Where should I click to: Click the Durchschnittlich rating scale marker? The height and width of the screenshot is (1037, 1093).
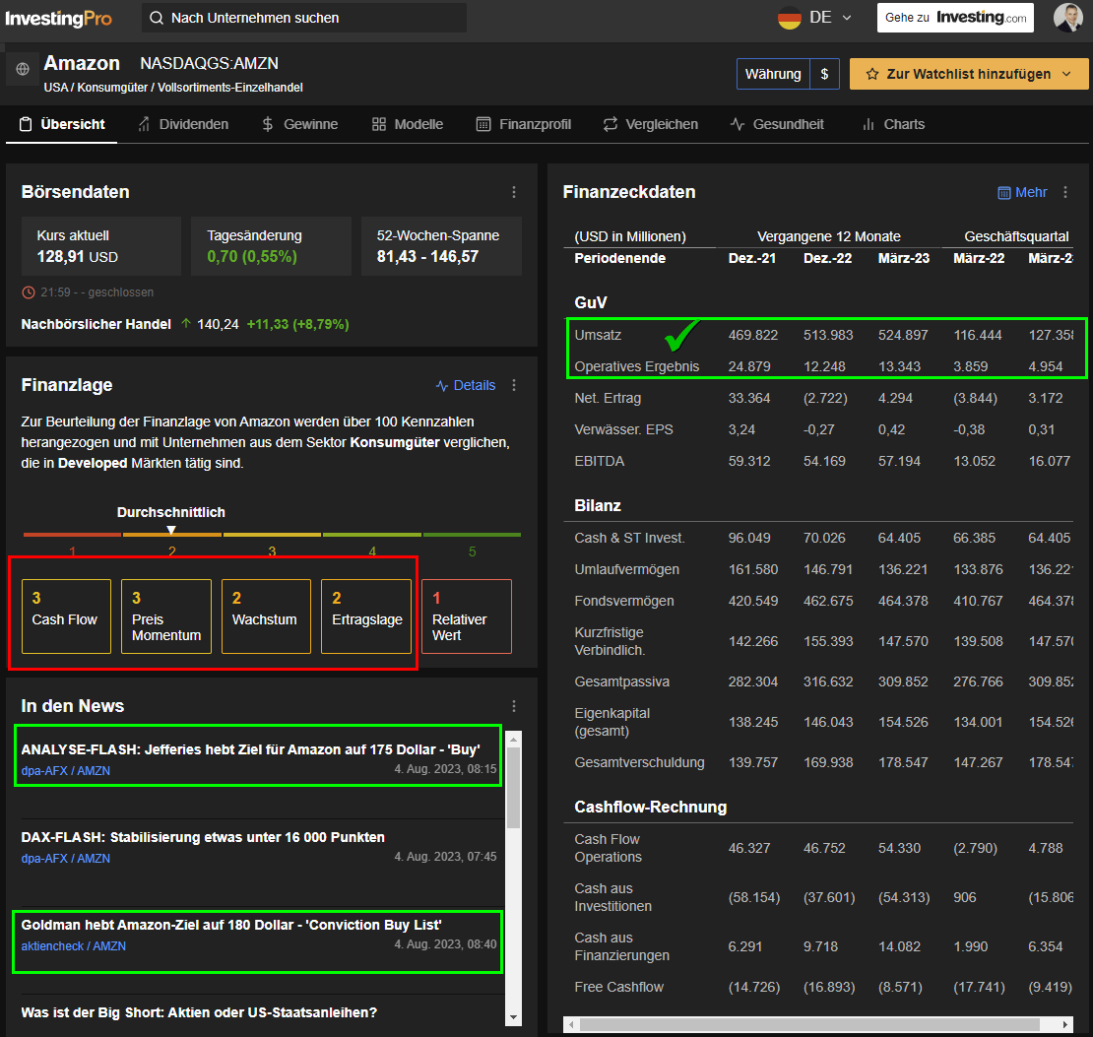click(x=170, y=530)
